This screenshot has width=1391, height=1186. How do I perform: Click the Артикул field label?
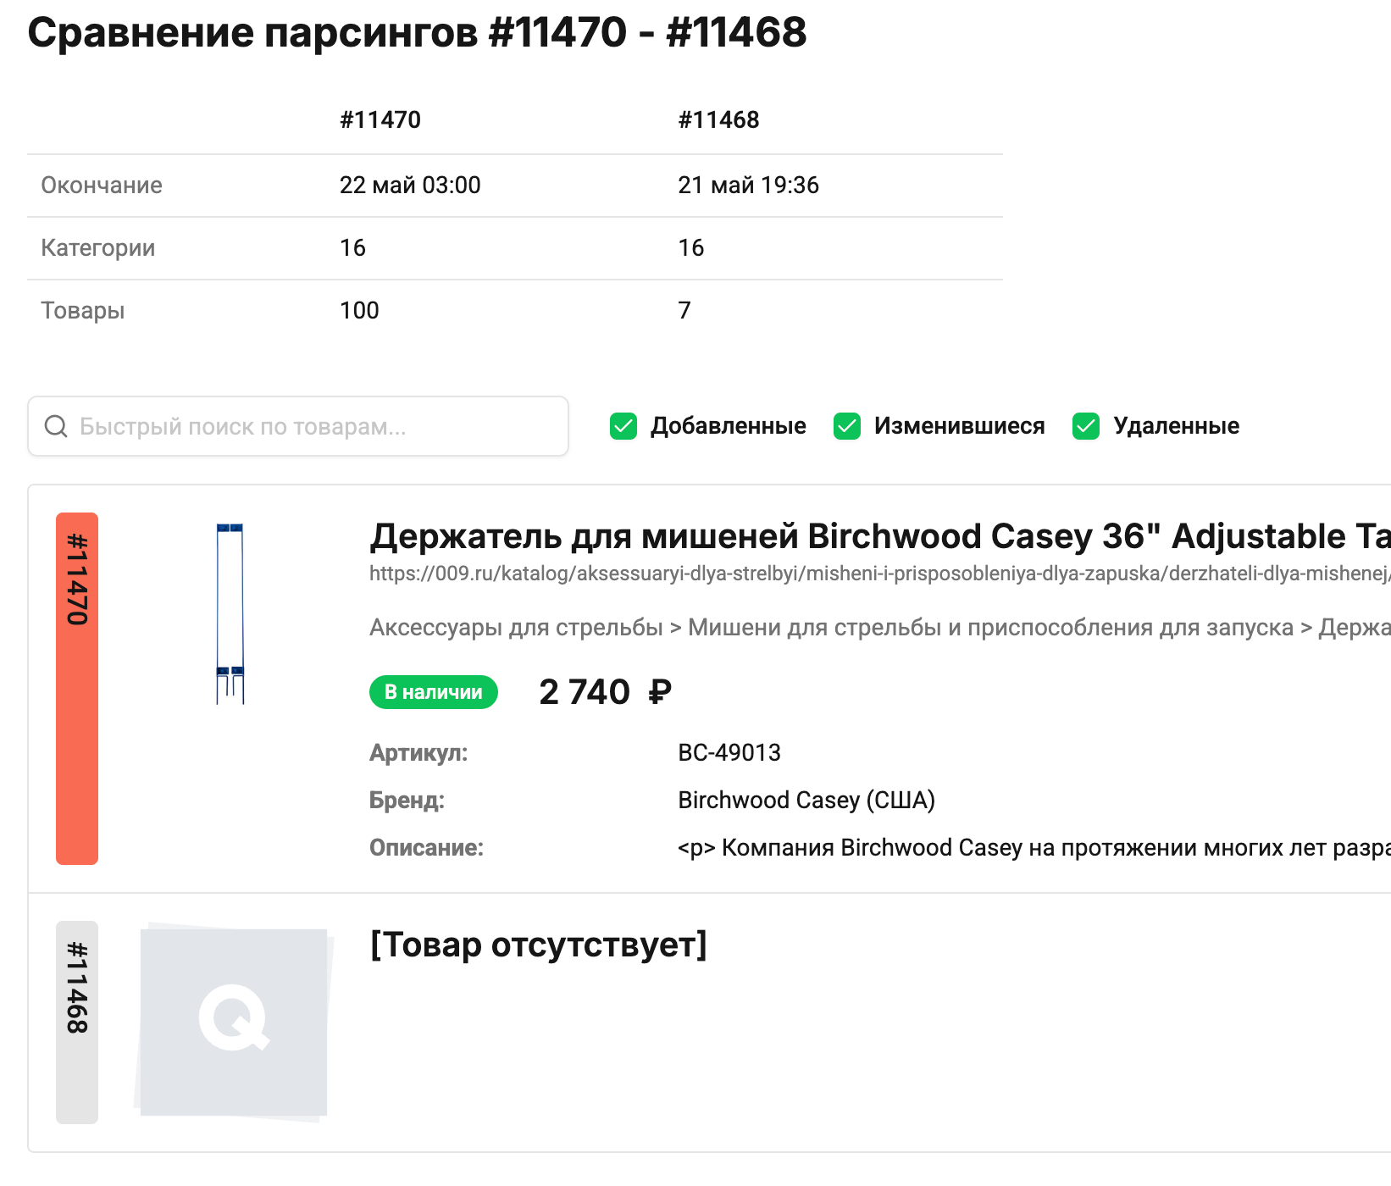pos(418,752)
